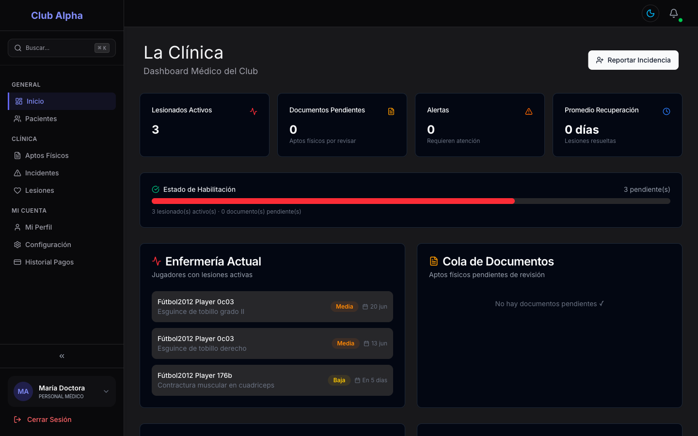The image size is (698, 436).
Task: Click 'Aptos físicos por revisar' text
Action: [322, 141]
